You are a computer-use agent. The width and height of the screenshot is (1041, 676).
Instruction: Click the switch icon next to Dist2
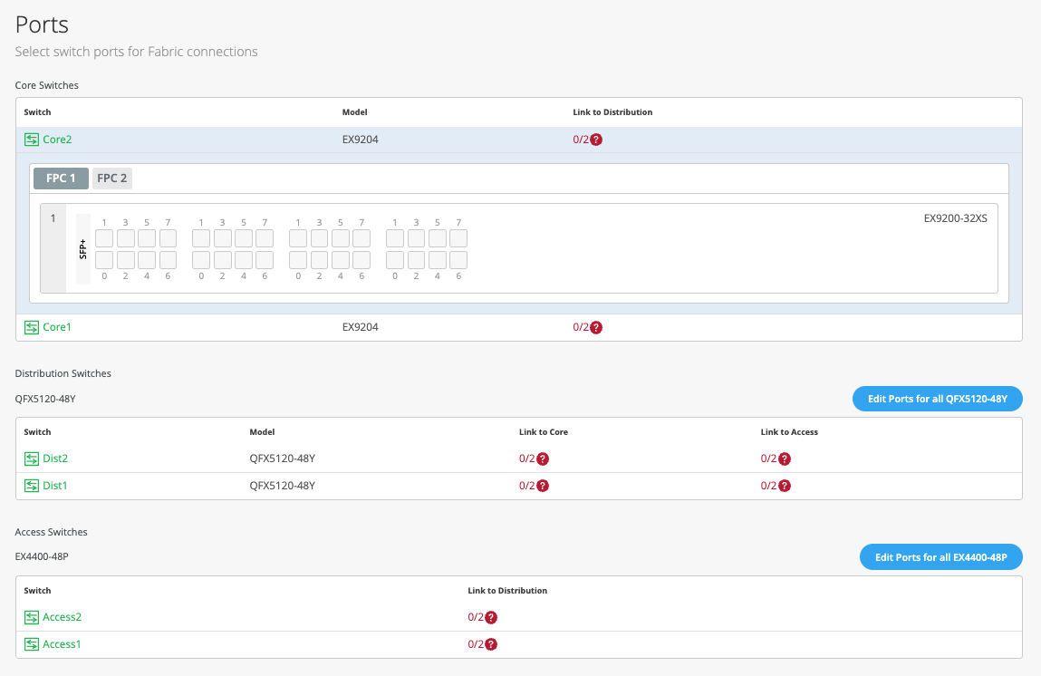pyautogui.click(x=32, y=459)
